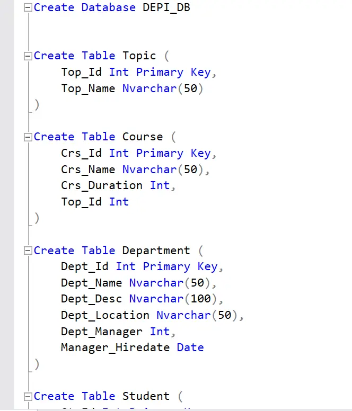
Task: Click the Manager_Hiredate column name
Action: [x=116, y=348]
